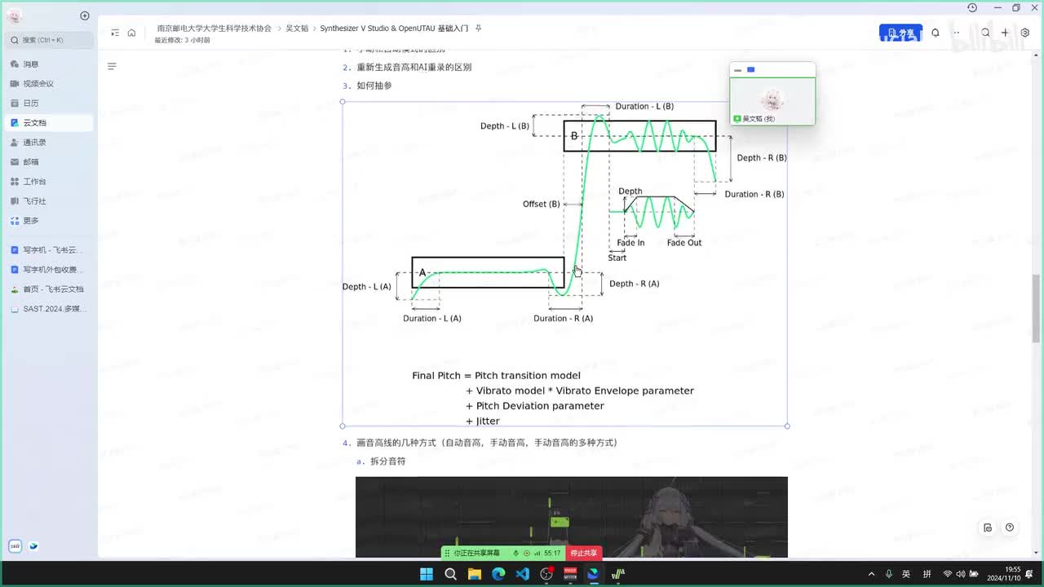Click the SAST app icon at sidebar bottom
Screen dimensions: 1044x587
[x=15, y=546]
